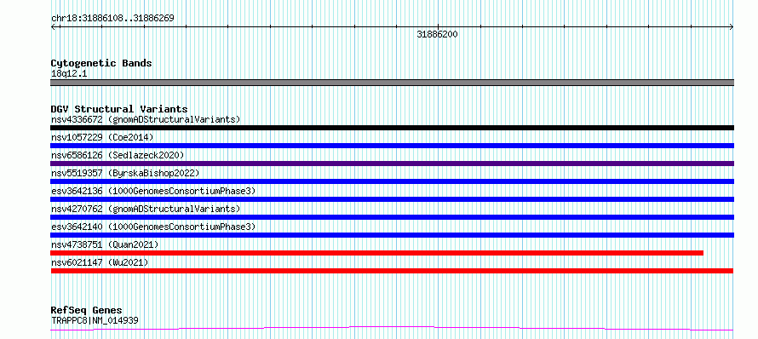Click the left arrowhead of the ruler
The width and height of the screenshot is (758, 339).
point(54,26)
